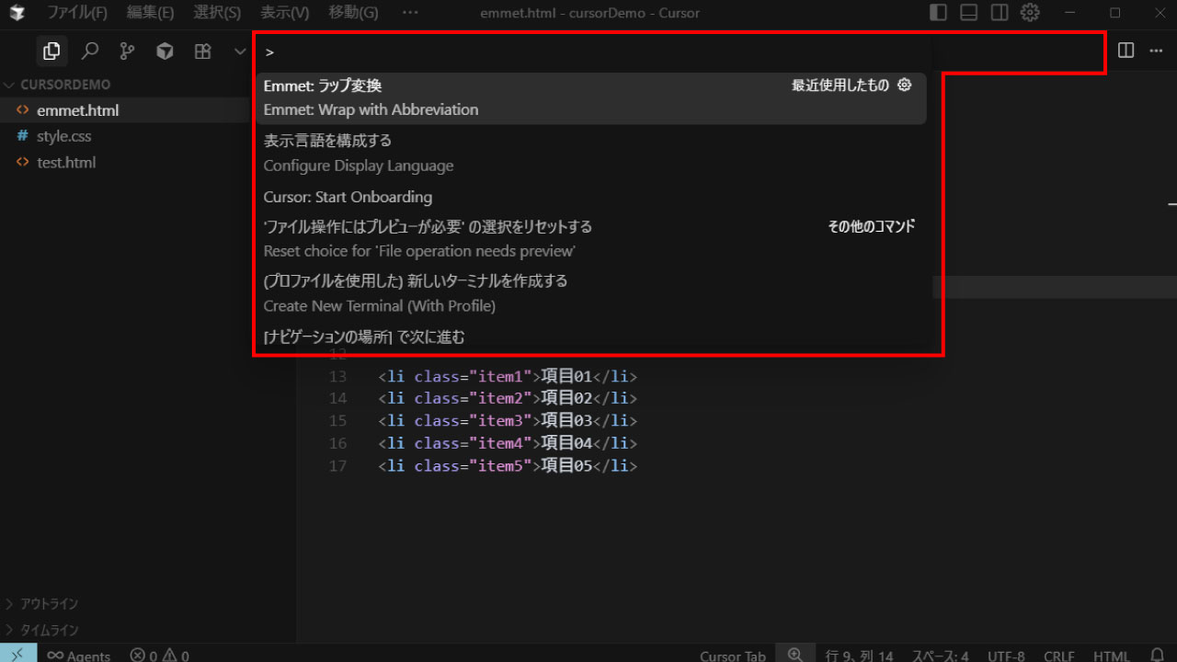Show more menus via ellipsis
Screen dimensions: 1177x662
tap(410, 13)
